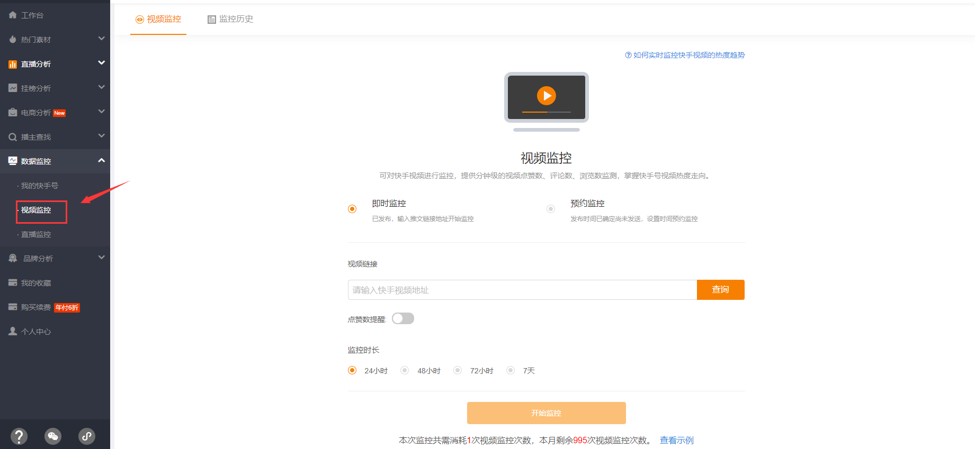Choose 7天 monitoring duration
Screen dimensions: 975x449
(511, 370)
